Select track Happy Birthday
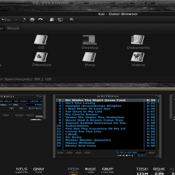Viewport: 175px width, 175px height. (x=106, y=143)
